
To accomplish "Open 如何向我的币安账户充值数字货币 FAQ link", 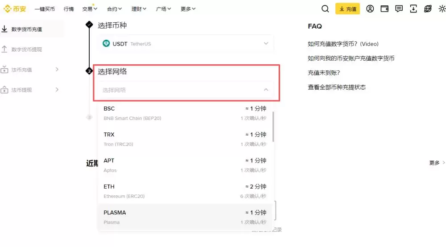I will [x=351, y=58].
